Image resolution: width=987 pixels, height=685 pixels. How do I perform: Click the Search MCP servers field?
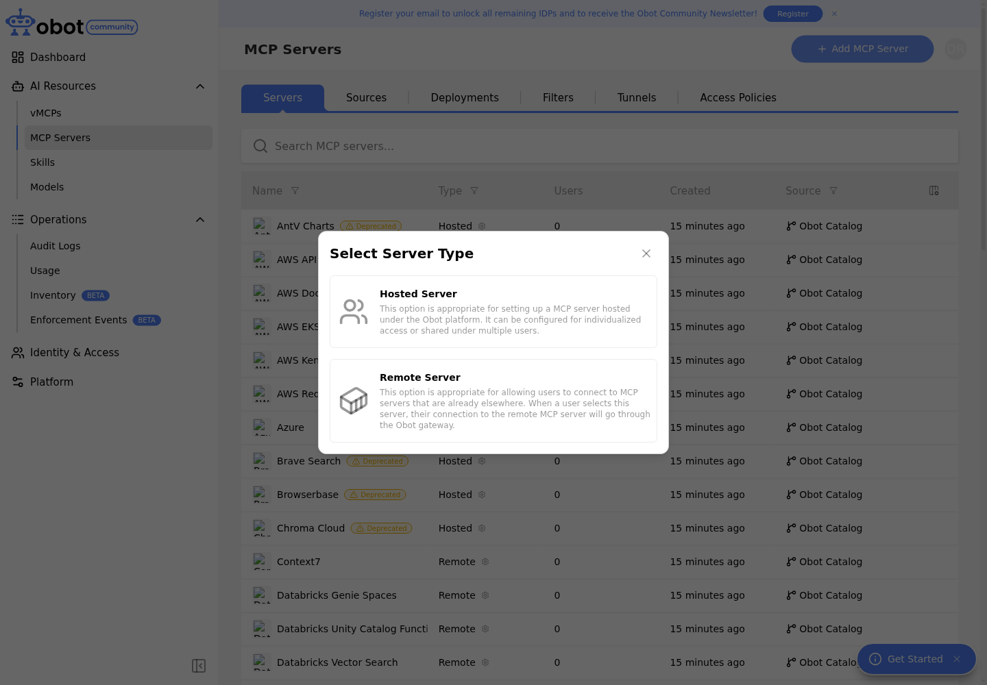tap(600, 147)
